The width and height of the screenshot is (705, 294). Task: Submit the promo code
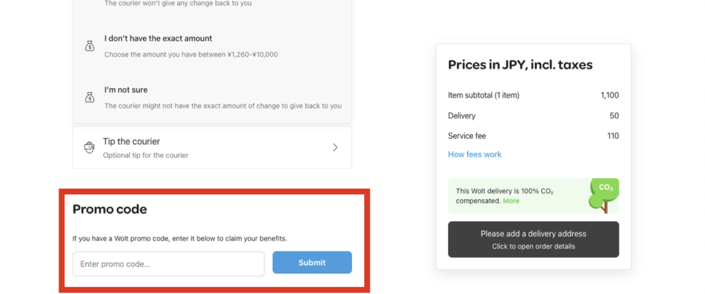coord(312,262)
